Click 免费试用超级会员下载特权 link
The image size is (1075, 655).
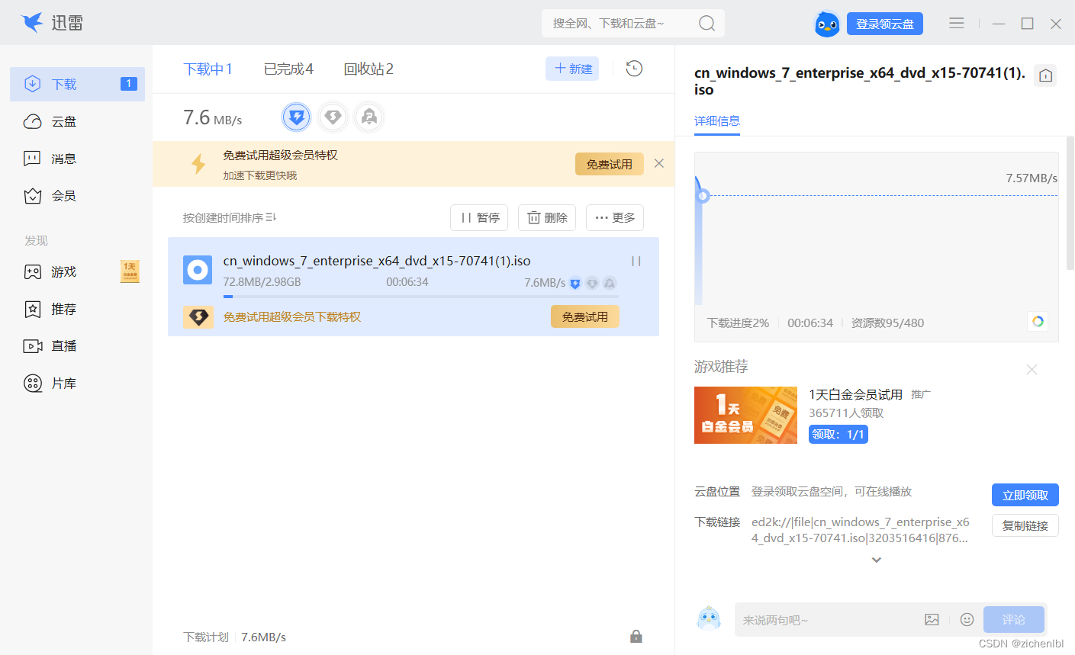292,316
